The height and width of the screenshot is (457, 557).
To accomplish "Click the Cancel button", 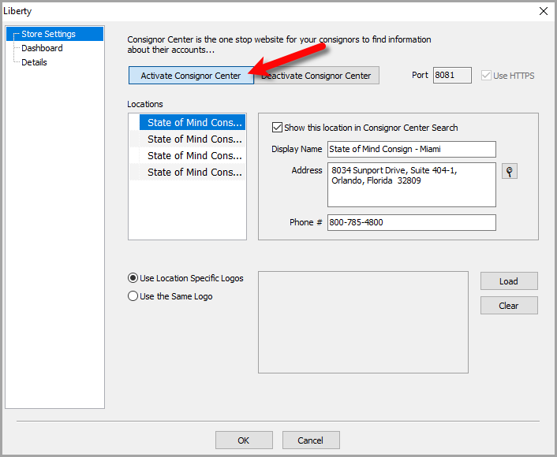I will tap(311, 440).
